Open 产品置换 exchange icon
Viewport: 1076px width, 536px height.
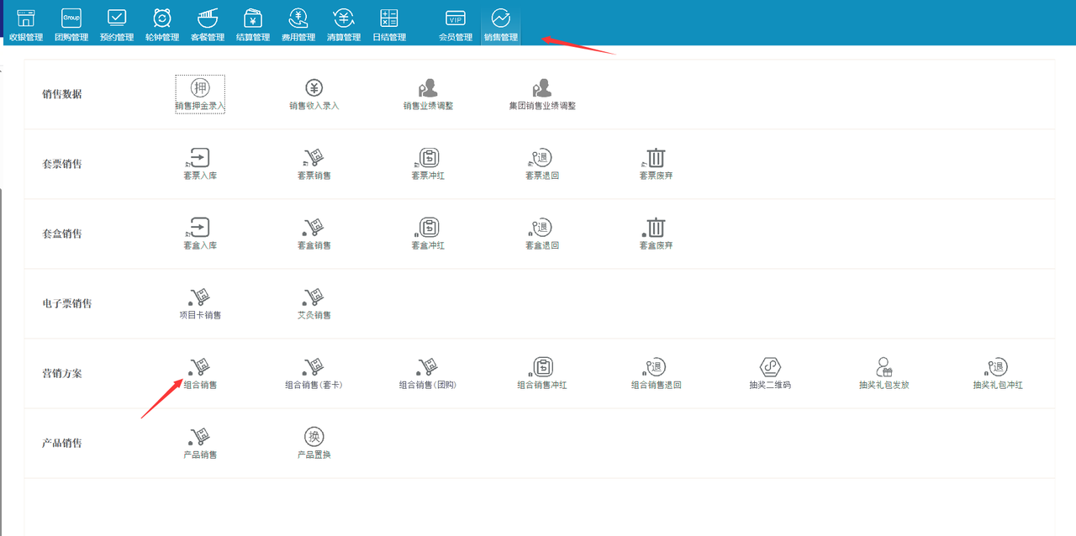point(314,437)
